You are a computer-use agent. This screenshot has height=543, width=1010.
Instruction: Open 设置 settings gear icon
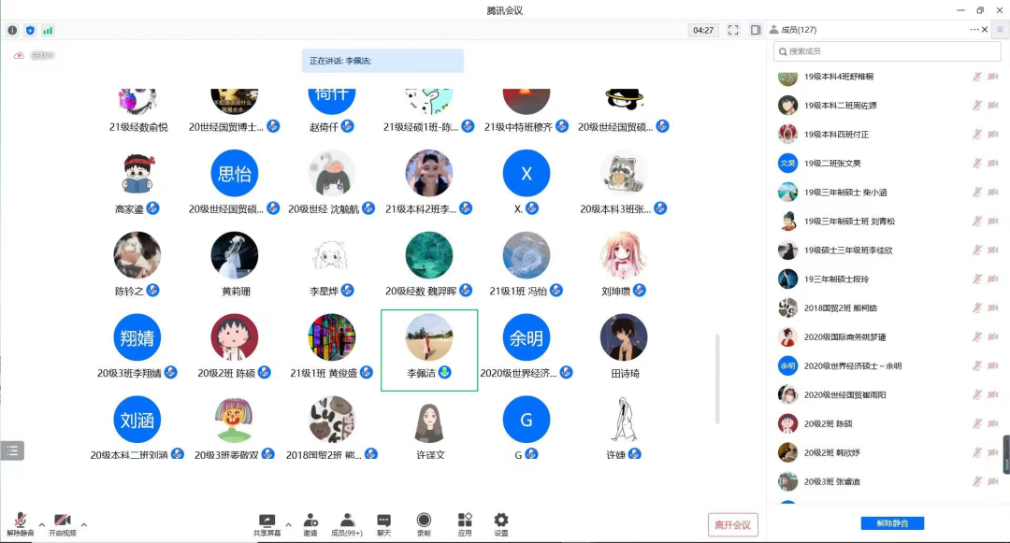(501, 522)
